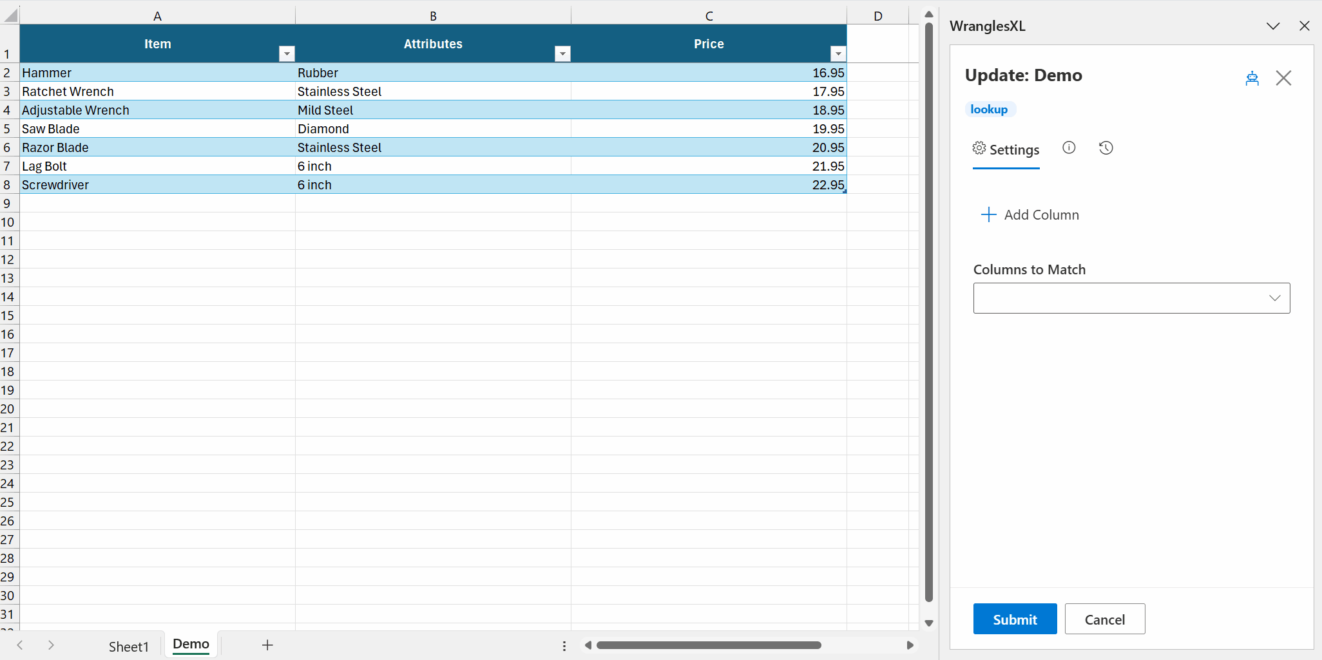Close the Update: Demo panel
The width and height of the screenshot is (1322, 660).
coord(1283,79)
